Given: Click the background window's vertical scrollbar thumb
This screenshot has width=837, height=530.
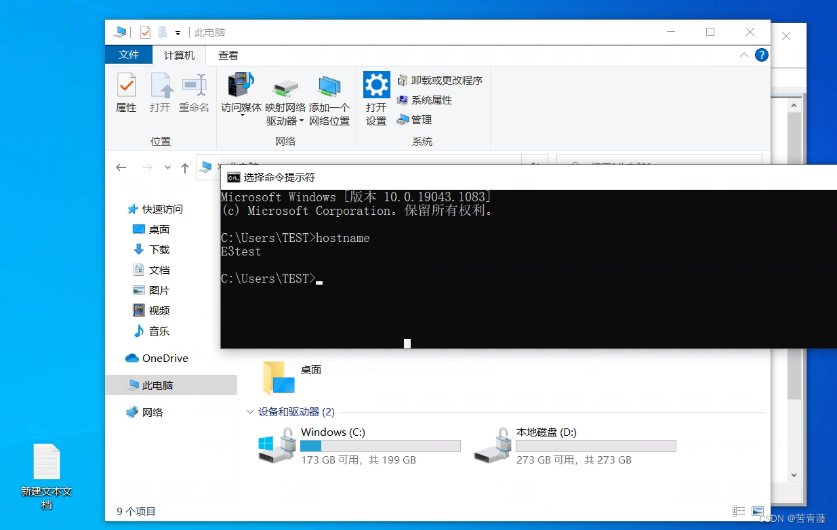Looking at the screenshot, I should click(794, 256).
